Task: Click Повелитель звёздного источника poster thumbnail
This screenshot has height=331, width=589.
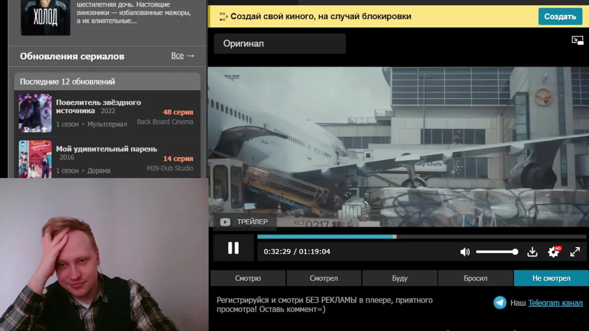Action: (x=35, y=113)
